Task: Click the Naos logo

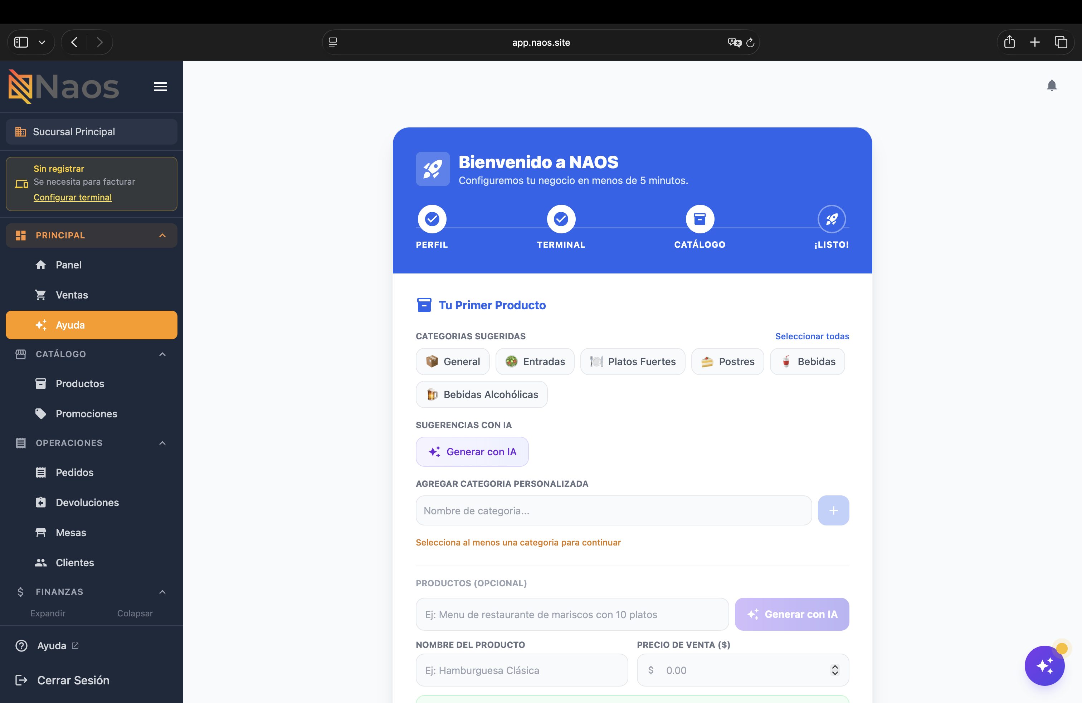Action: click(64, 86)
